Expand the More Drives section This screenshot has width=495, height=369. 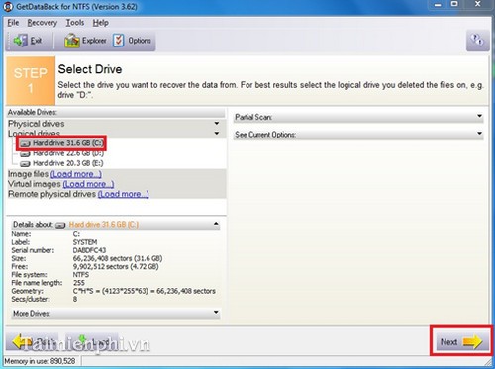[x=216, y=312]
